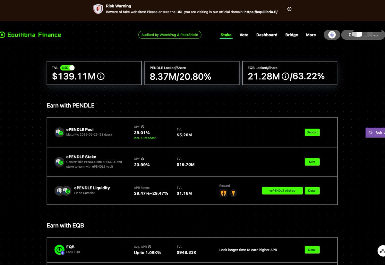Open the Dashboard tab
Screen dimensions: 385x265
click(x=267, y=35)
